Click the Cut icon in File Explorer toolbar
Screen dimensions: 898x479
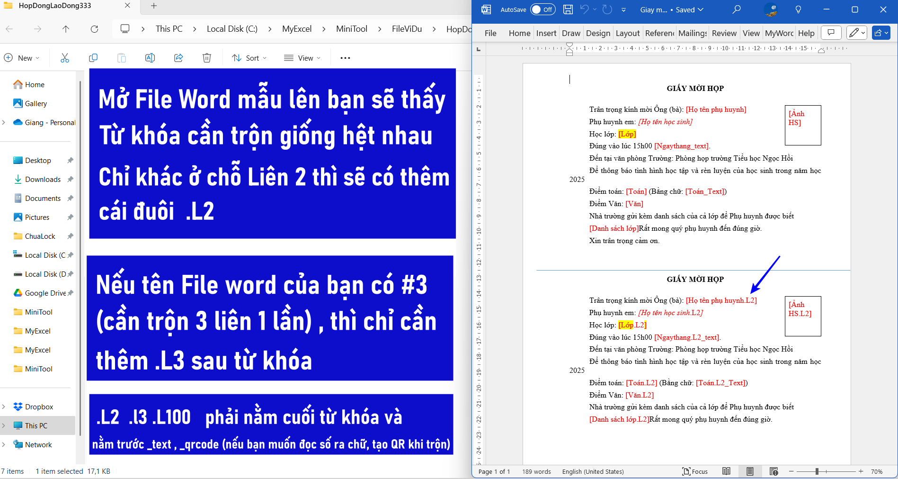coord(65,58)
